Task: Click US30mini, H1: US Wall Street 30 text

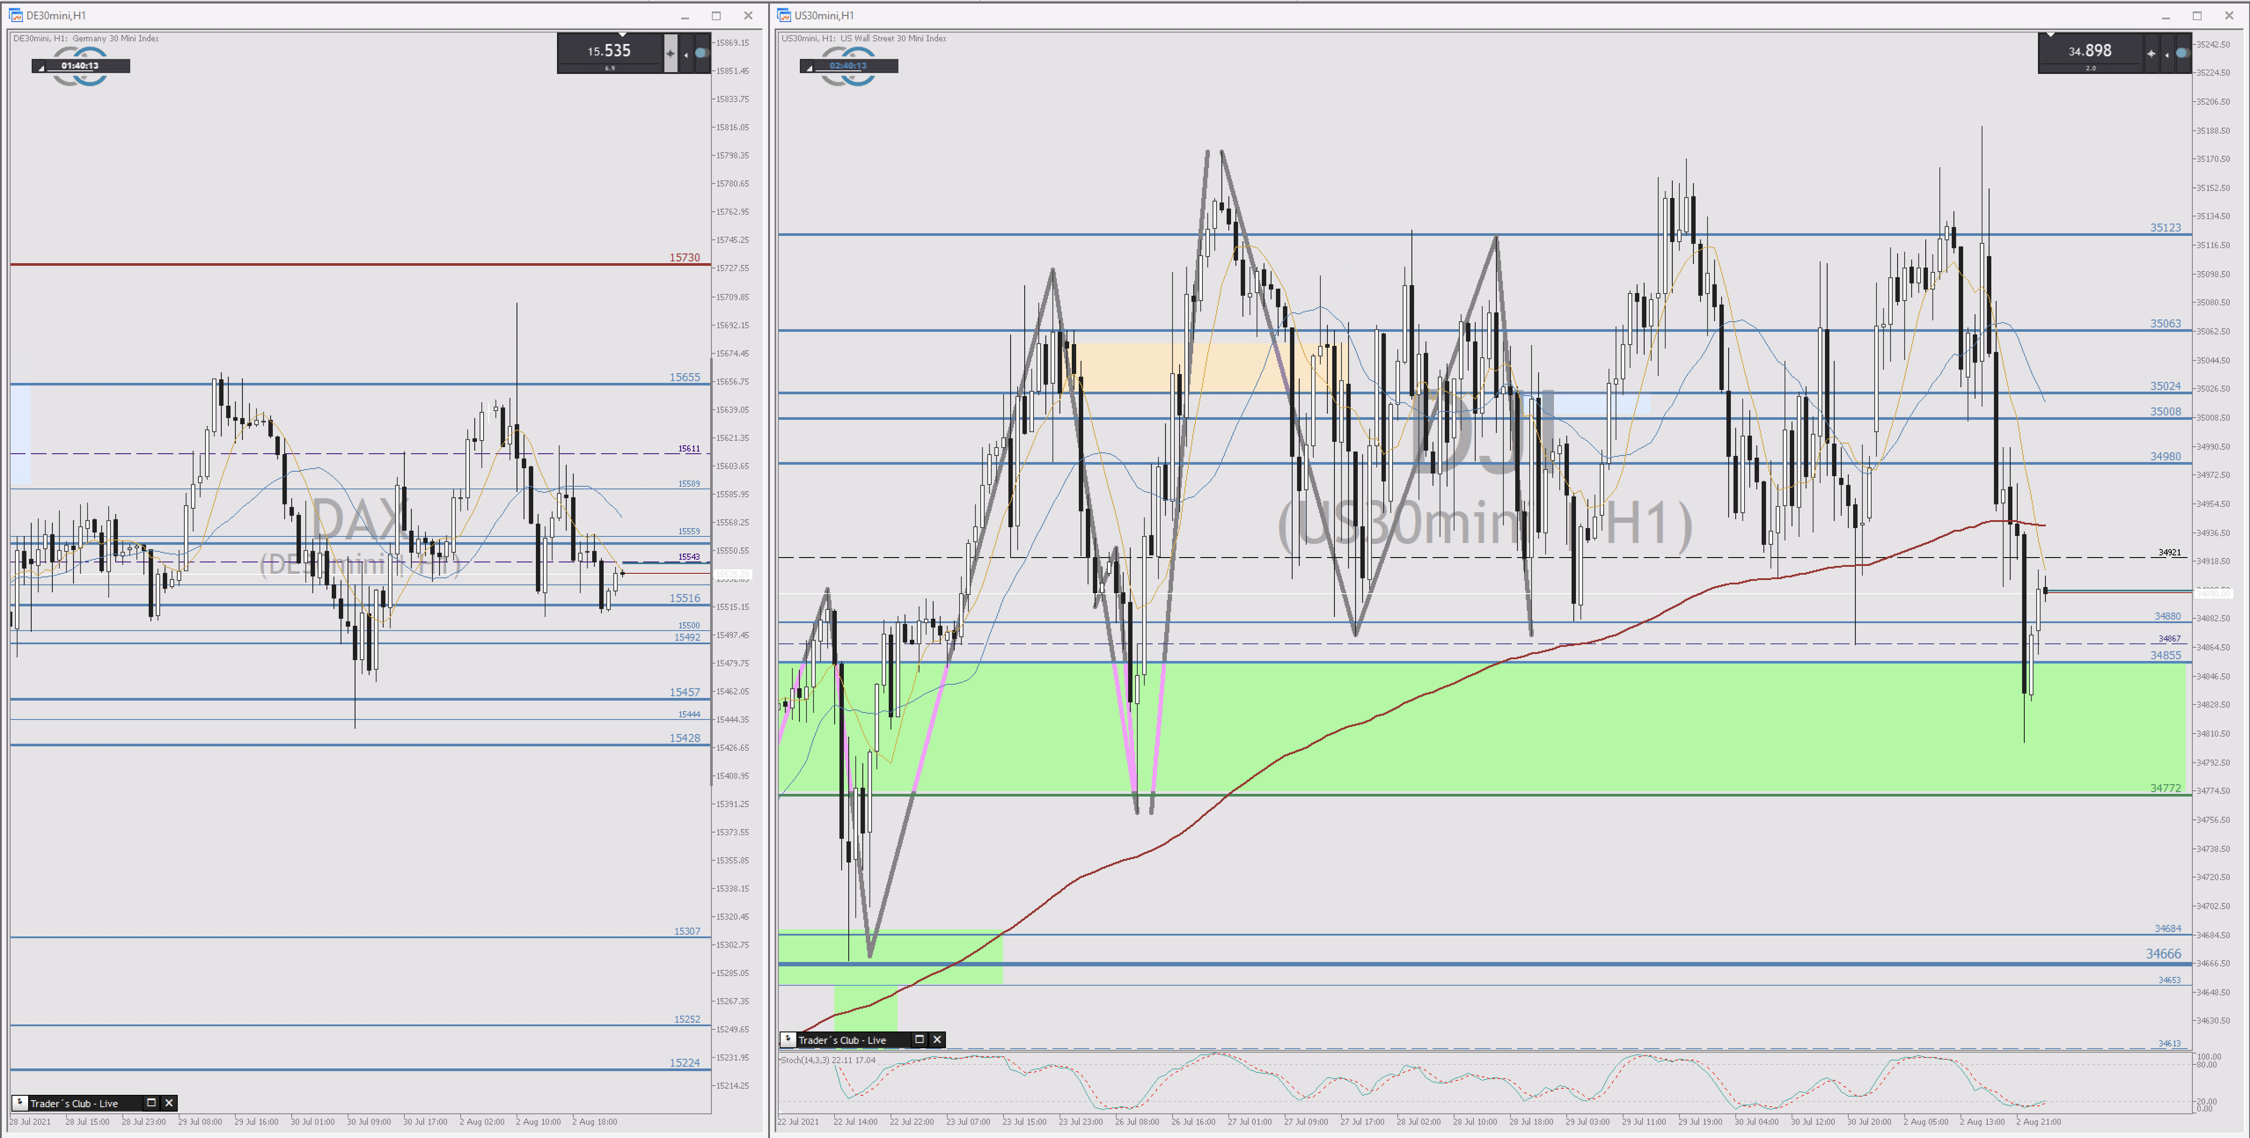Action: [x=863, y=38]
